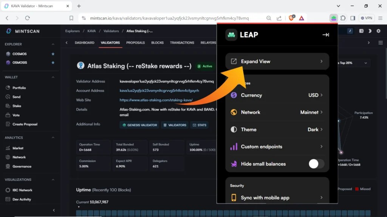This screenshot has width=387, height=217.
Task: Click Expand View button in Leap
Action: 277,61
